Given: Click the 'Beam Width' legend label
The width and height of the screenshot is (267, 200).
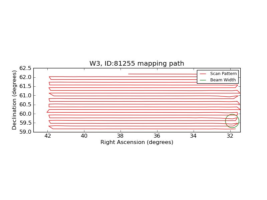Looking at the screenshot, I should 223,80.
